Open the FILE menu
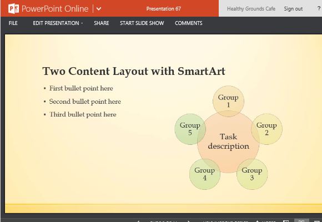The width and height of the screenshot is (322, 222). pos(13,23)
